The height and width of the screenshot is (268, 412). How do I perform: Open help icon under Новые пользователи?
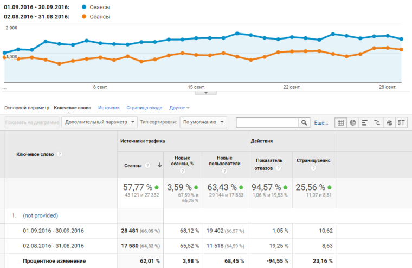[x=224, y=171]
